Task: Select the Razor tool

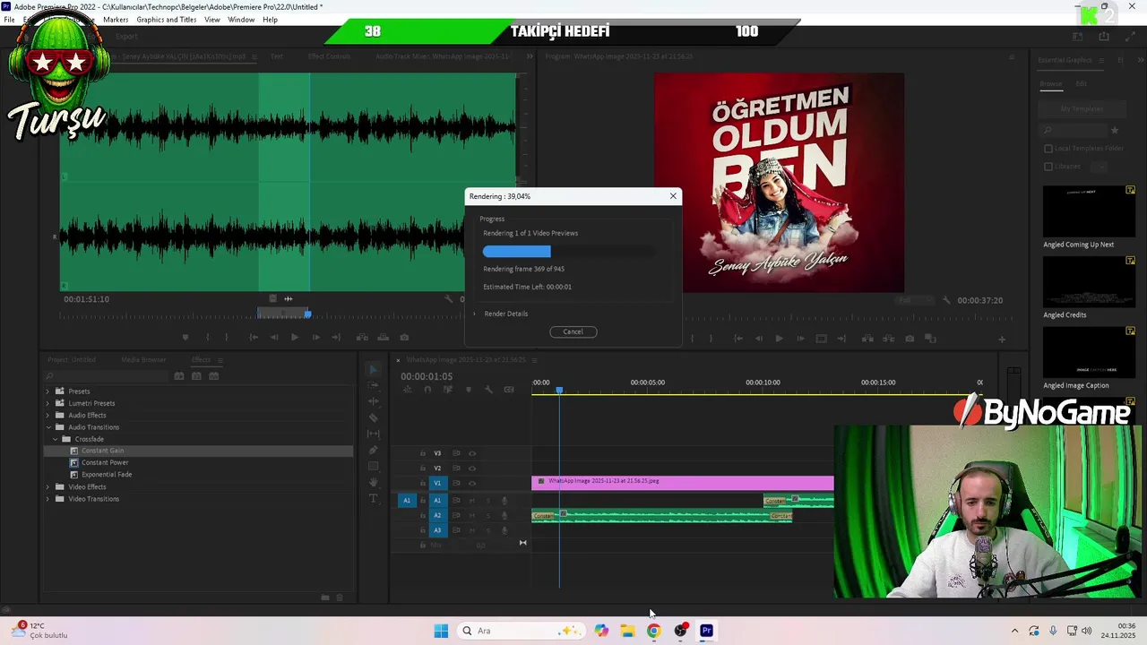Action: click(374, 417)
